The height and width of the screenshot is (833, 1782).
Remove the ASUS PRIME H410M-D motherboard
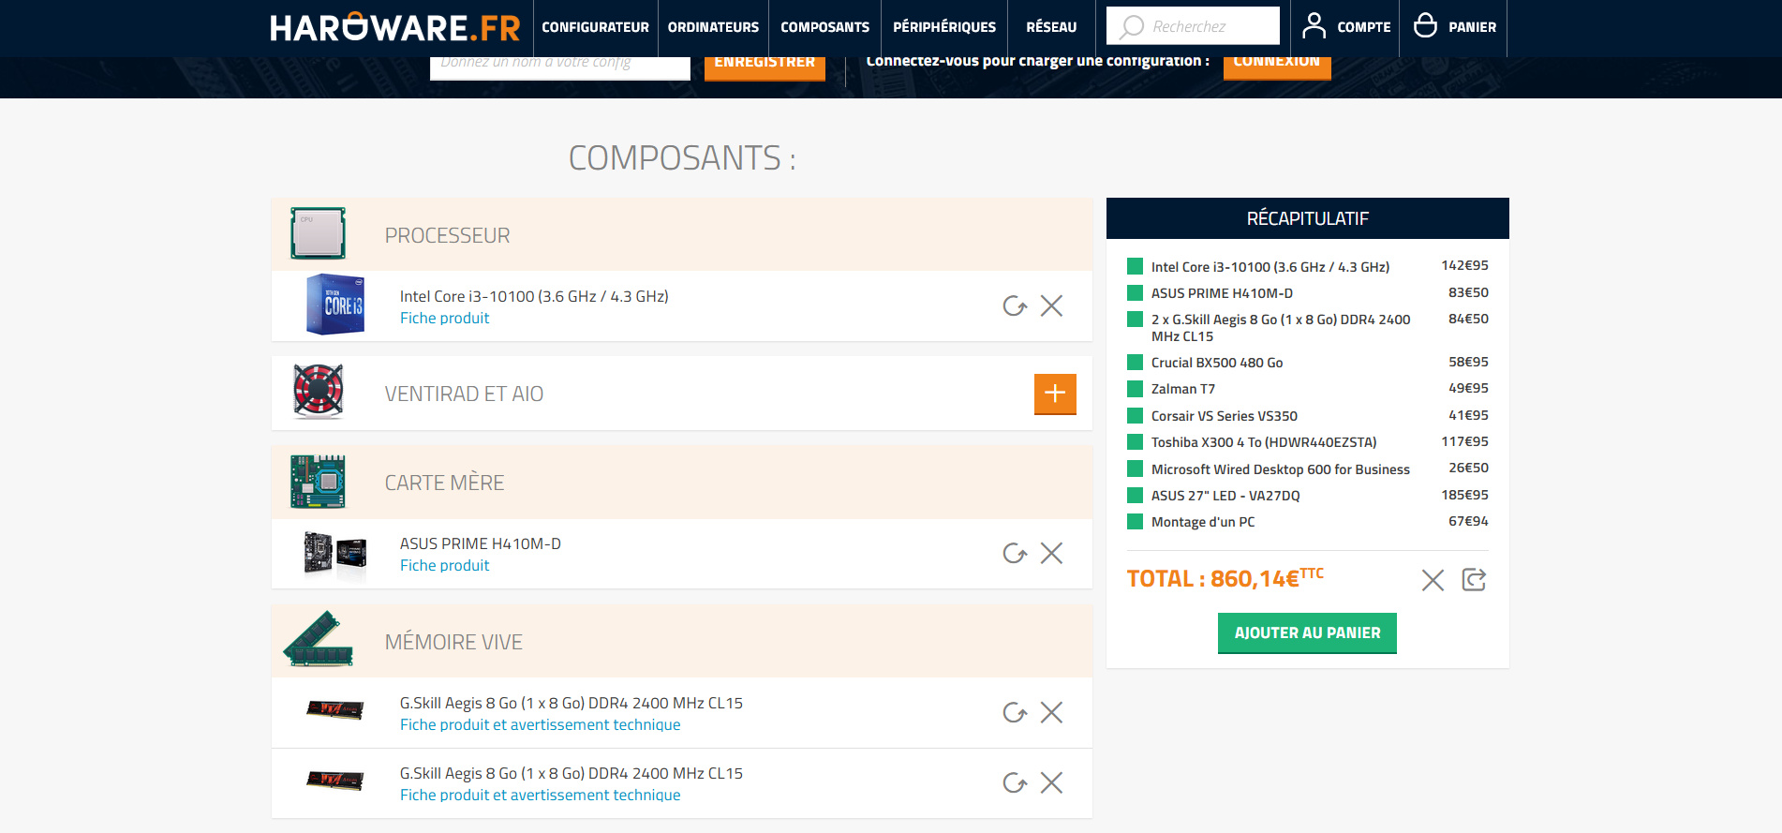coord(1051,553)
